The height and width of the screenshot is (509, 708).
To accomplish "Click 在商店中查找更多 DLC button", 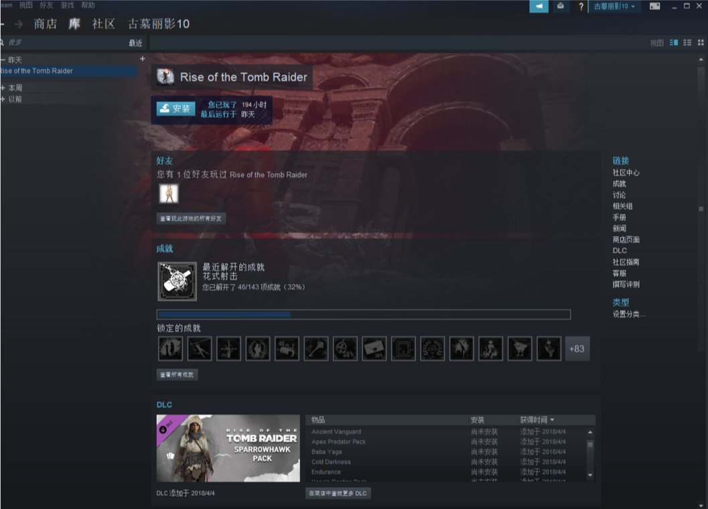I will 338,493.
